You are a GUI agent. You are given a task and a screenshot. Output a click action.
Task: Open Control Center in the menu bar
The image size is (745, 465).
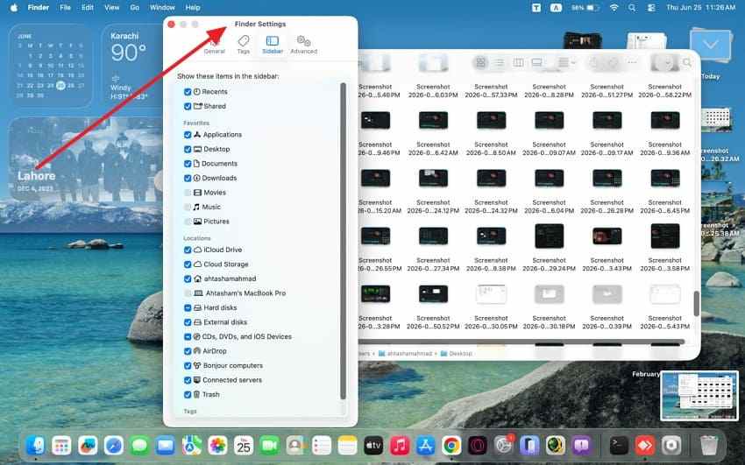(651, 8)
